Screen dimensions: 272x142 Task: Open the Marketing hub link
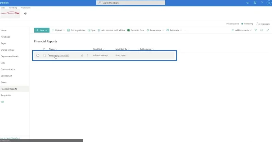click(x=13, y=8)
